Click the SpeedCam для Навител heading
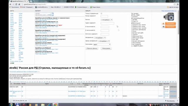The width and height of the screenshot is (188, 106). coord(43,30)
